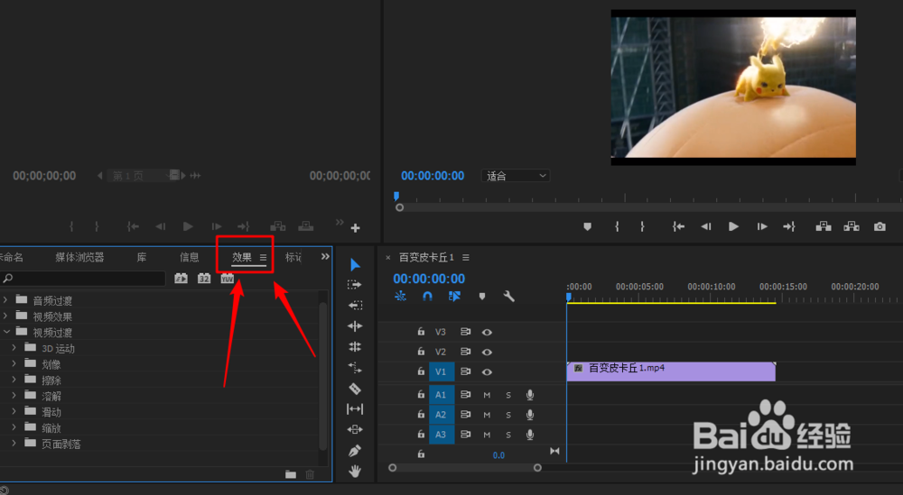Screen dimensions: 903x495
Task: Click the A1 track target button
Action: pyautogui.click(x=442, y=395)
